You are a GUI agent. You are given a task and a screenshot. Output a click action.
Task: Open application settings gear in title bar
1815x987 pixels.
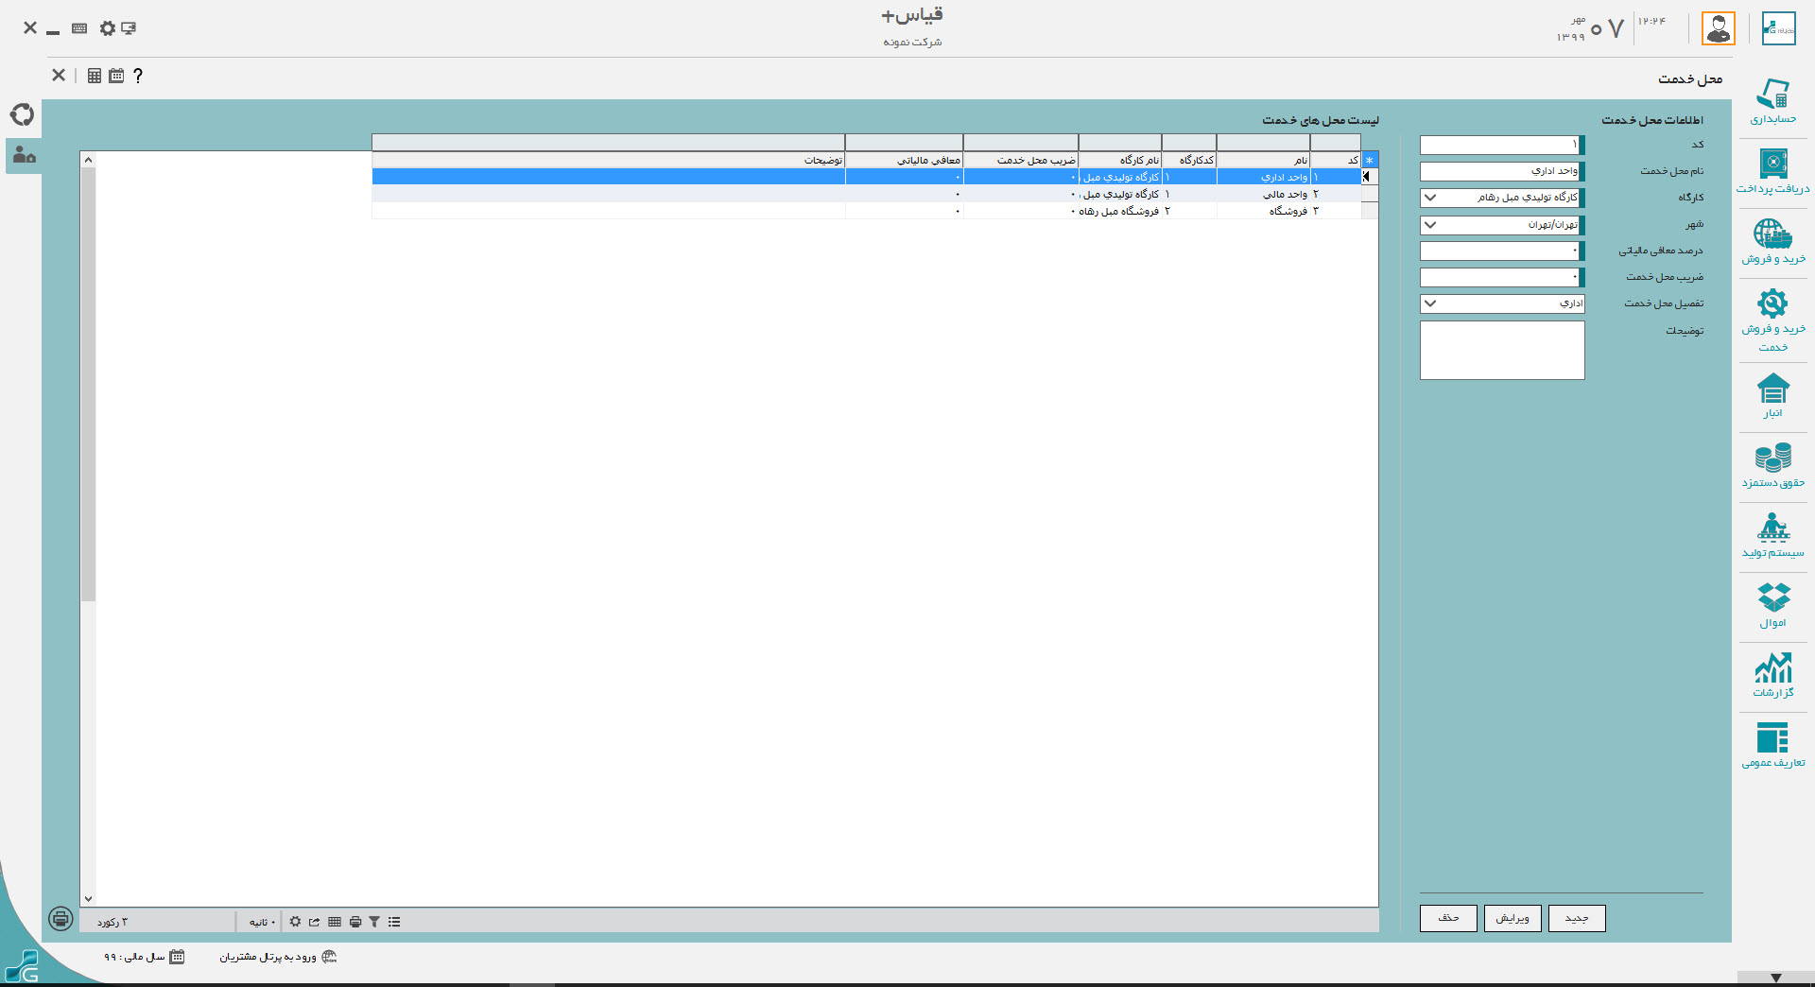[107, 28]
